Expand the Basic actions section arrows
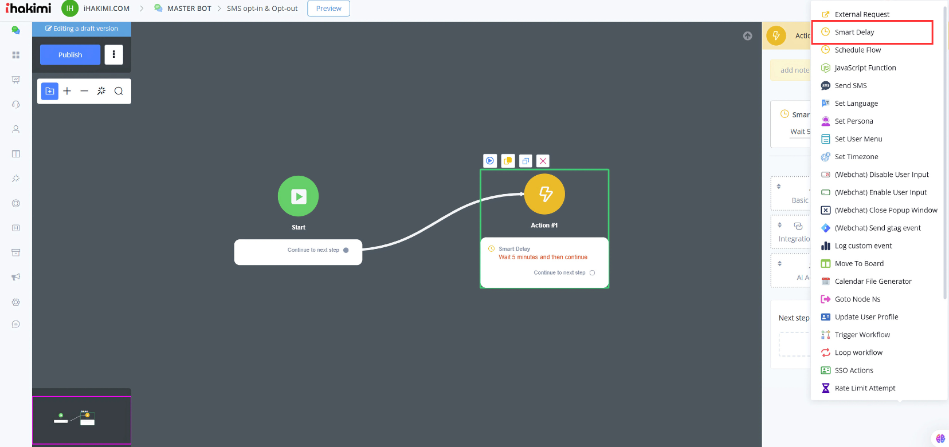The image size is (949, 447). 779,187
